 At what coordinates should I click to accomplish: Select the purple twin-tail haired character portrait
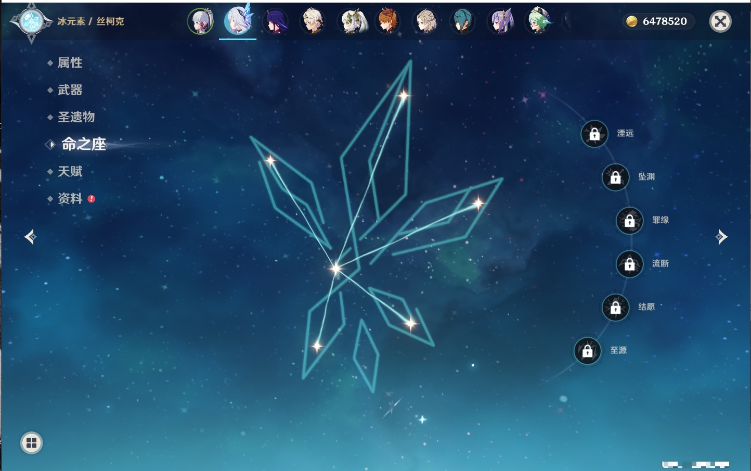point(500,21)
